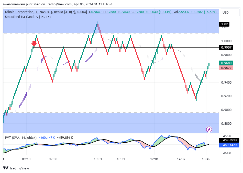
Task: Click the +0.0582 (+6.53%) change value
Action: pos(204,12)
